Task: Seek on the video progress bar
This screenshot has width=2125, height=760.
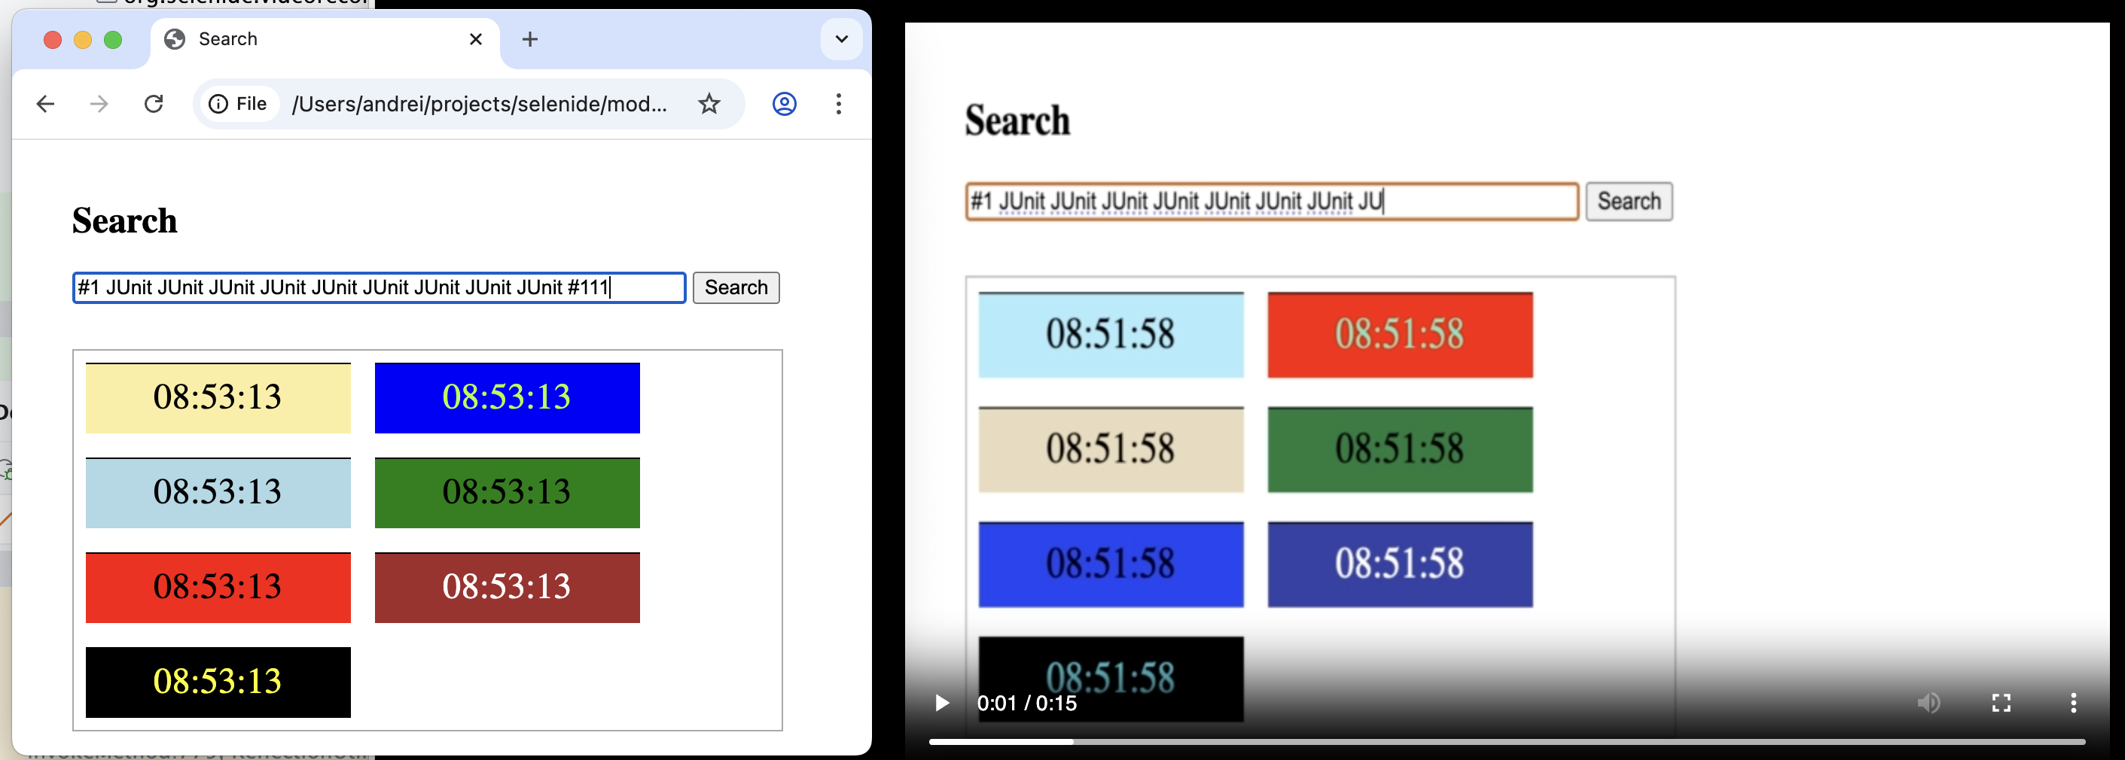Action: [1507, 742]
